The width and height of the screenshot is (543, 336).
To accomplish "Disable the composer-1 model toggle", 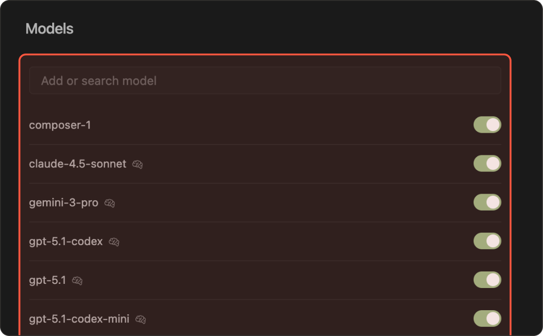I will tap(487, 125).
